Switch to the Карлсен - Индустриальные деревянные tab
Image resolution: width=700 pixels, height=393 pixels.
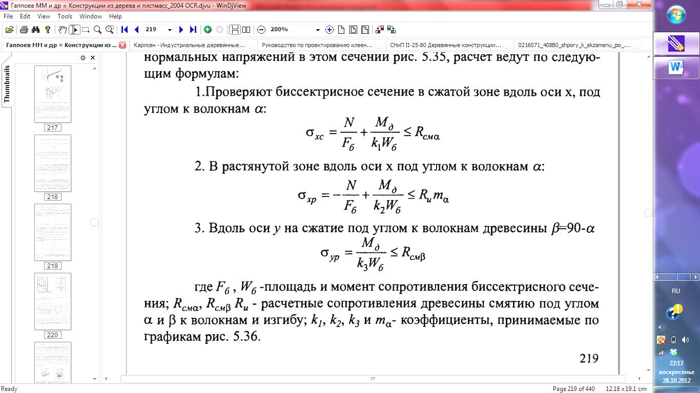193,45
